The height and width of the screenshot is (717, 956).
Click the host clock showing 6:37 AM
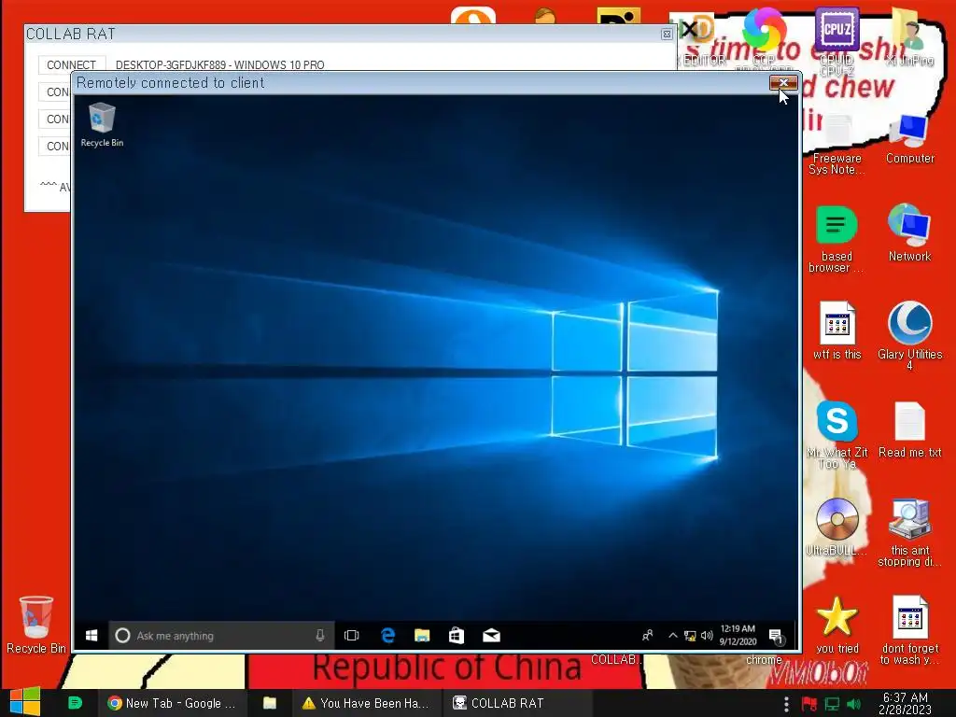(x=905, y=703)
